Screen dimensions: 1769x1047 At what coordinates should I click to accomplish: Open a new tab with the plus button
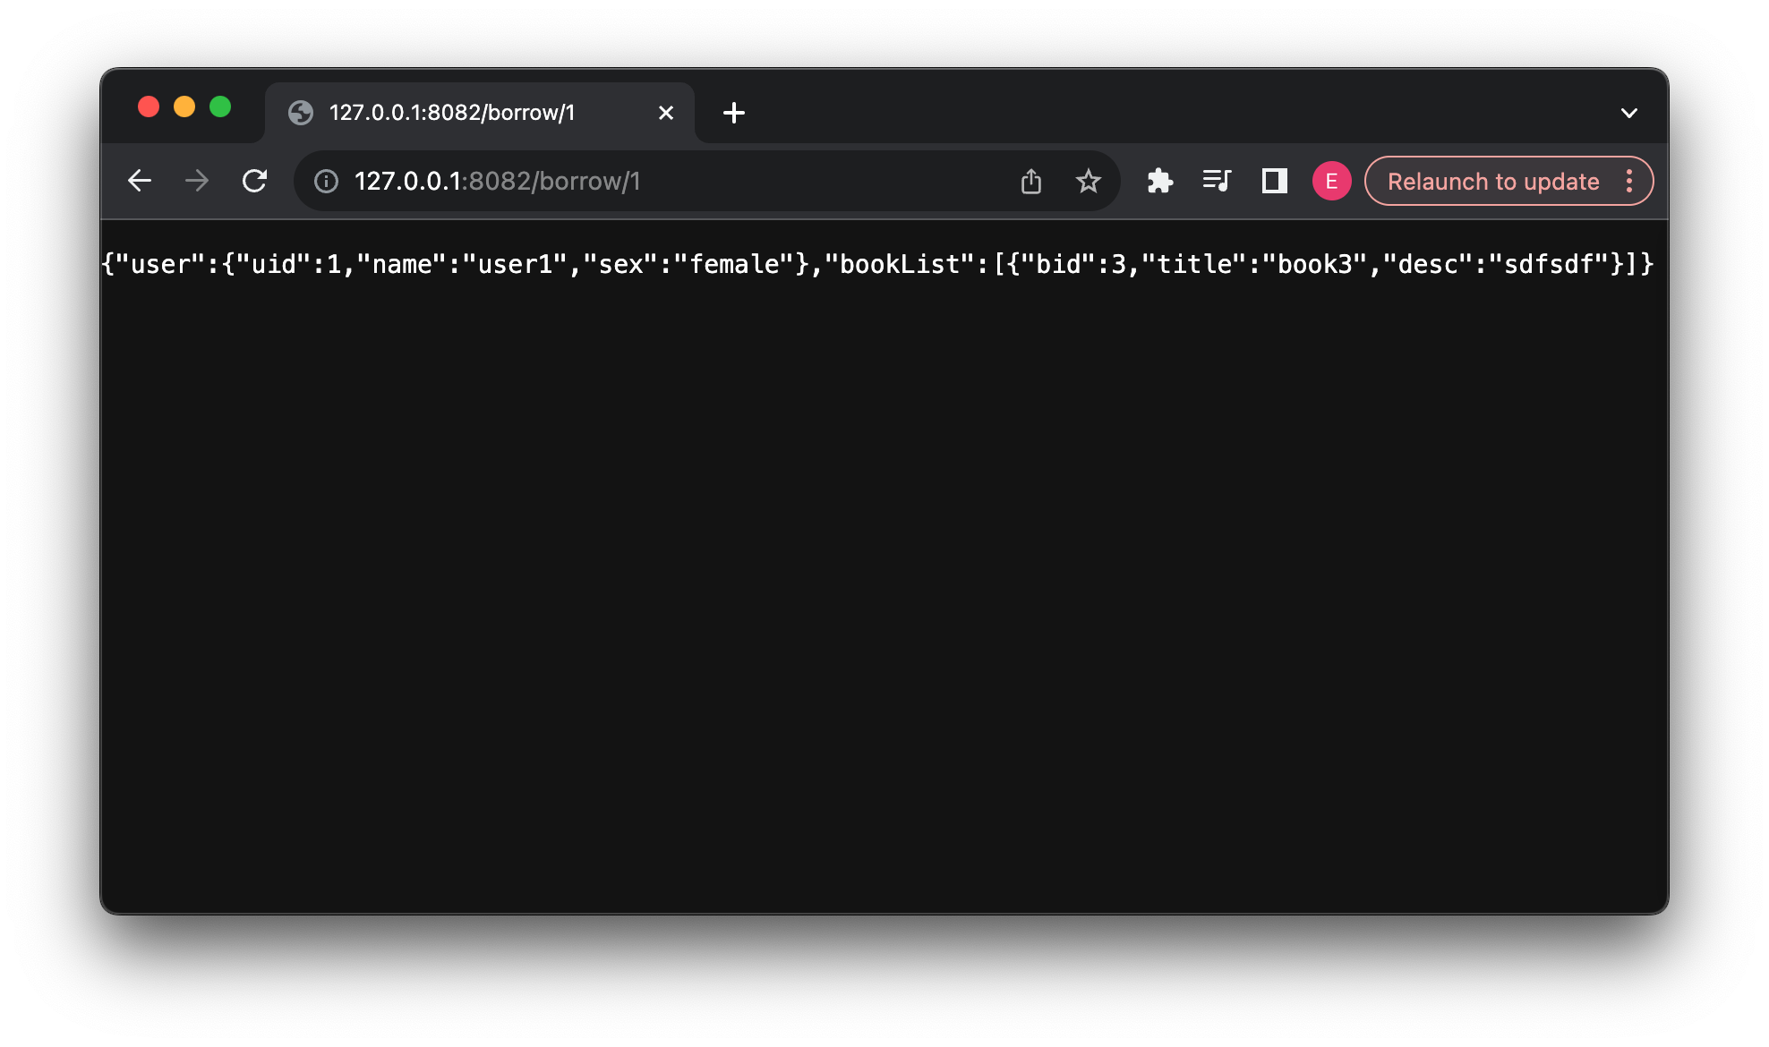pyautogui.click(x=734, y=113)
